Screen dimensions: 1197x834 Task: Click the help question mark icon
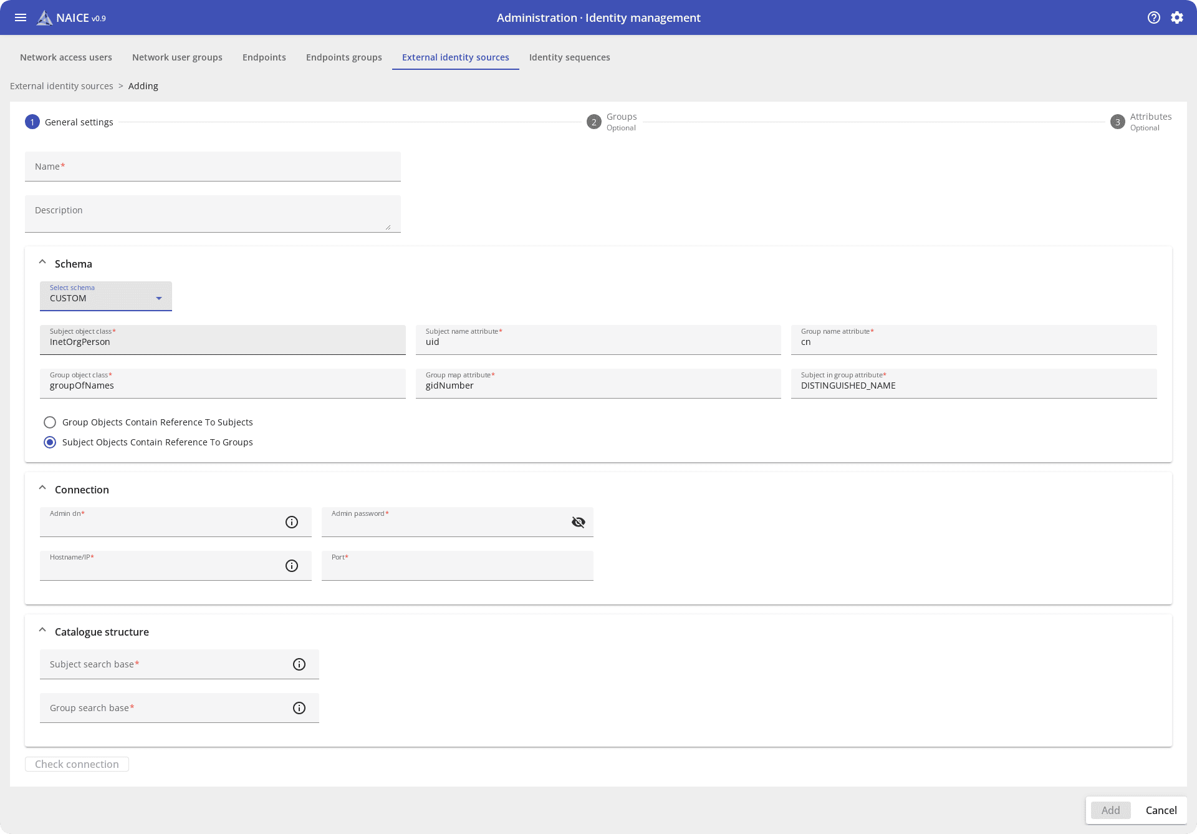(x=1154, y=17)
